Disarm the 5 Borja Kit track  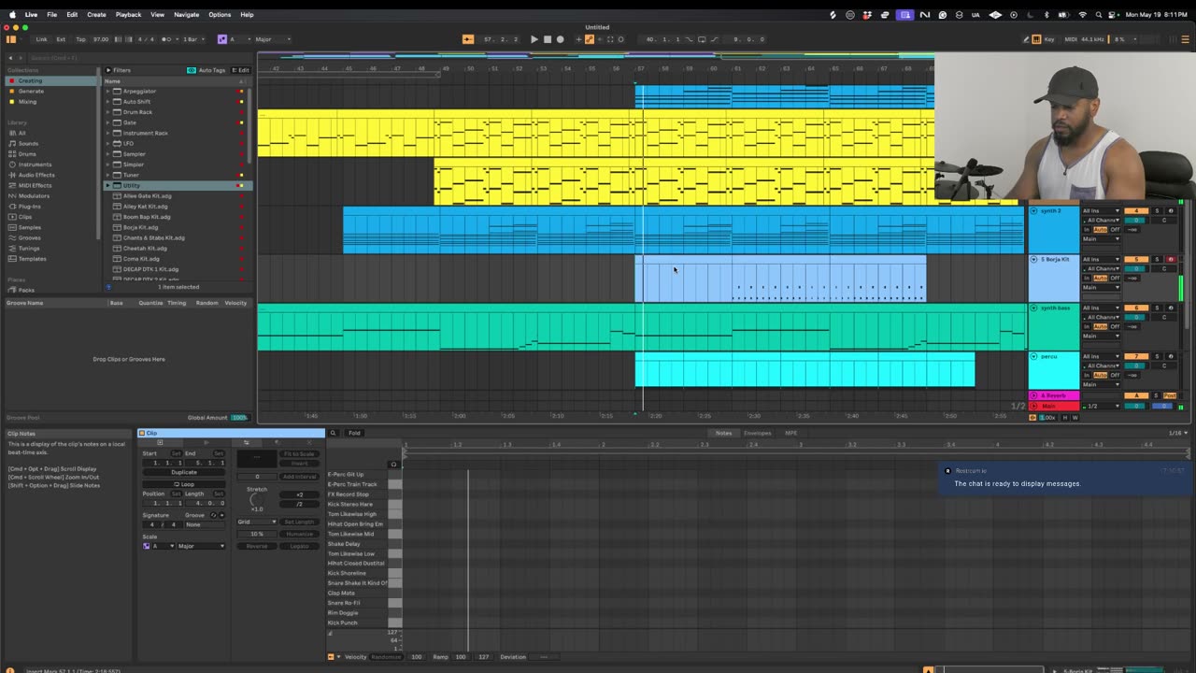click(x=1170, y=259)
